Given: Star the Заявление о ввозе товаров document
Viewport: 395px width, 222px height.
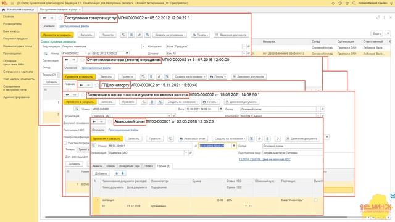Looking at the screenshot, I should click(x=83, y=94).
